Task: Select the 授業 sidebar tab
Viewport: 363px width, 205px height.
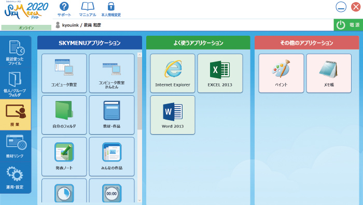Action: 15,115
